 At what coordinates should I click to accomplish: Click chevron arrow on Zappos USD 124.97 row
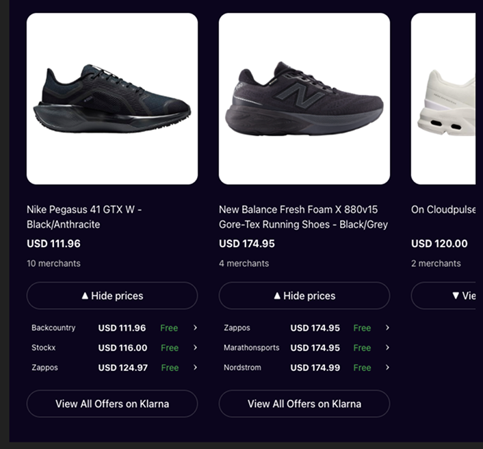(x=195, y=368)
